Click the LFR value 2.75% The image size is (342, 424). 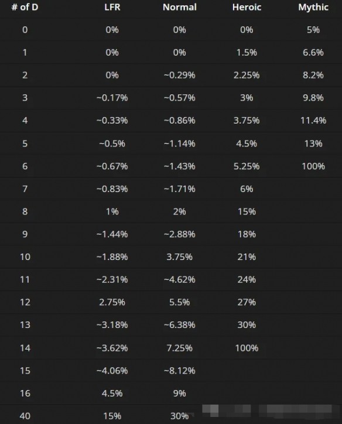[112, 302]
